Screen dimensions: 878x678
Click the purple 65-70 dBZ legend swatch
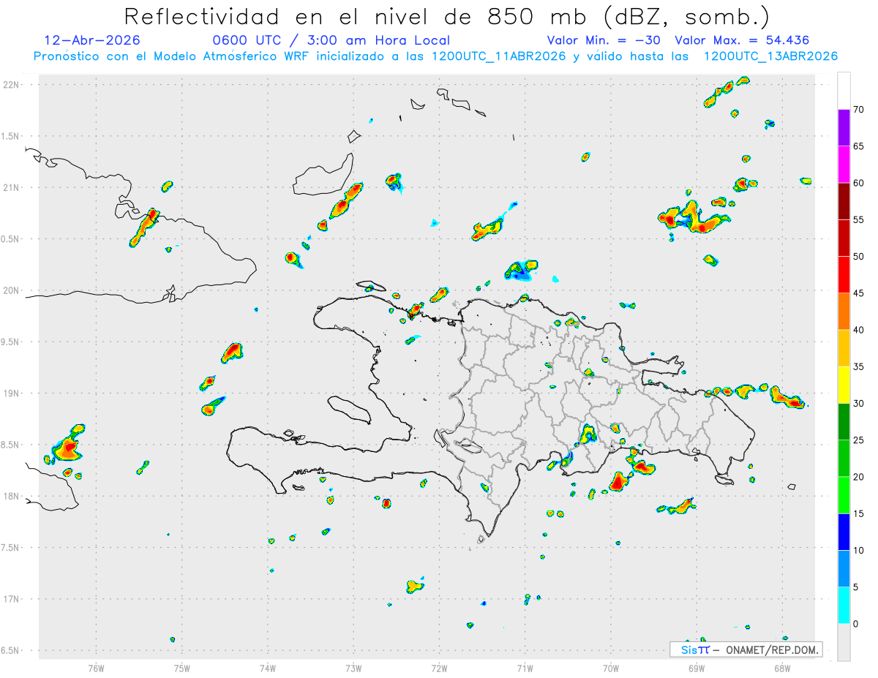[x=844, y=128]
